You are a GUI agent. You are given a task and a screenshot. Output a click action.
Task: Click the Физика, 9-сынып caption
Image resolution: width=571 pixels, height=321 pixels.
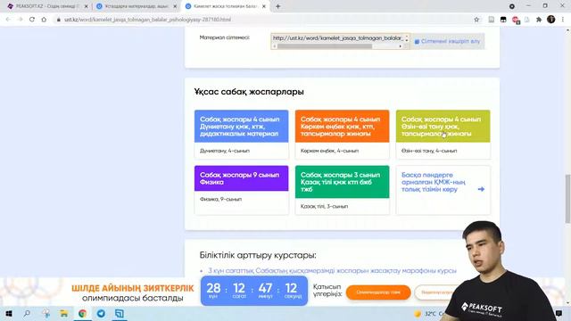(220, 199)
